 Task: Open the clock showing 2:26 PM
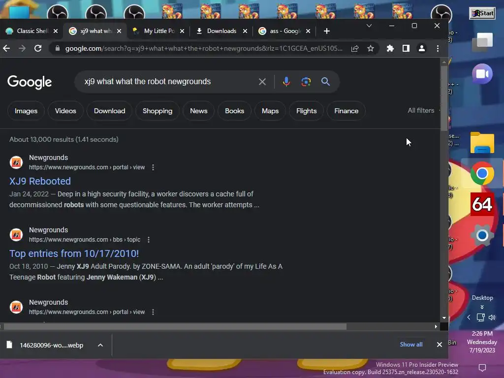click(482, 342)
